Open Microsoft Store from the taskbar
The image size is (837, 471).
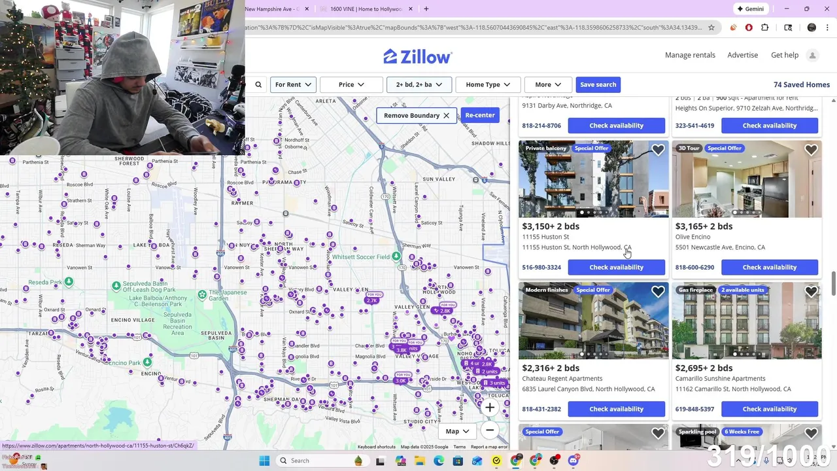458,461
